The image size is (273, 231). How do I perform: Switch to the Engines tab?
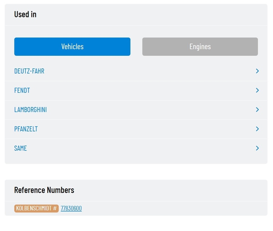tap(200, 47)
